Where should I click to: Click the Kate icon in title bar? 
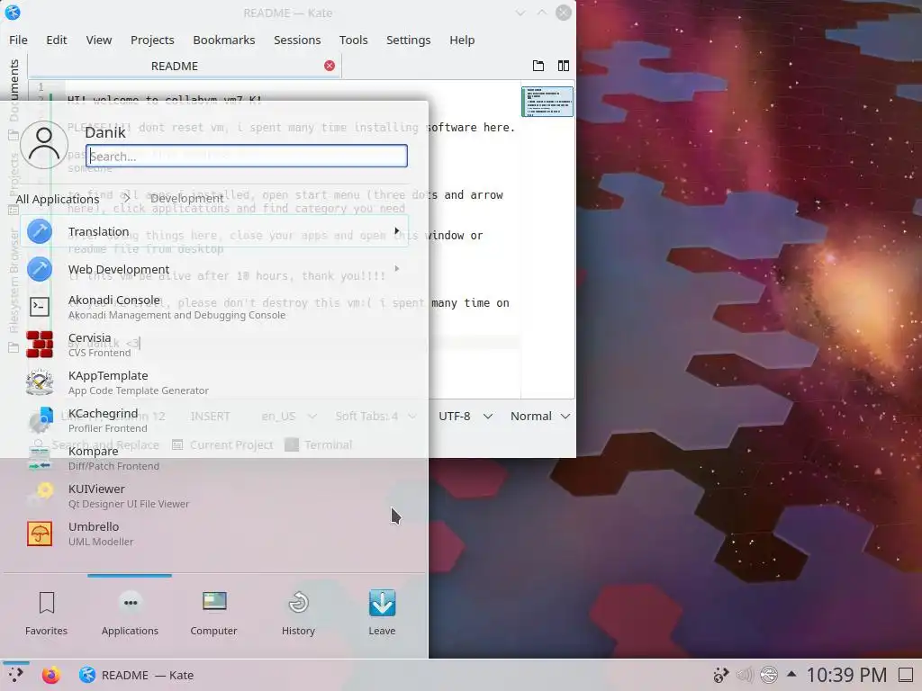click(x=13, y=13)
